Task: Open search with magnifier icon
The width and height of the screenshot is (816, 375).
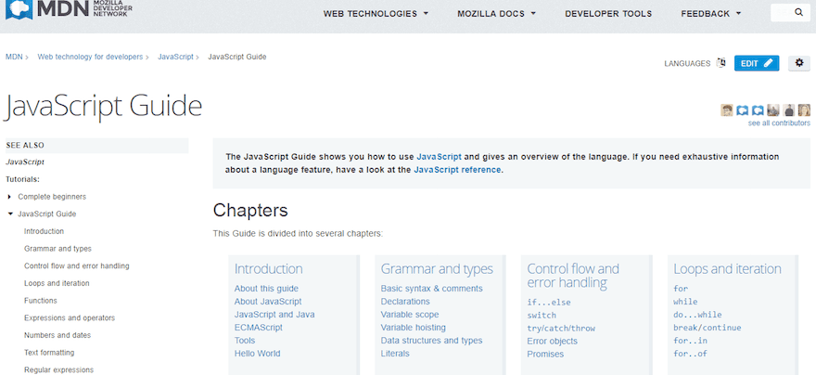Action: (798, 12)
